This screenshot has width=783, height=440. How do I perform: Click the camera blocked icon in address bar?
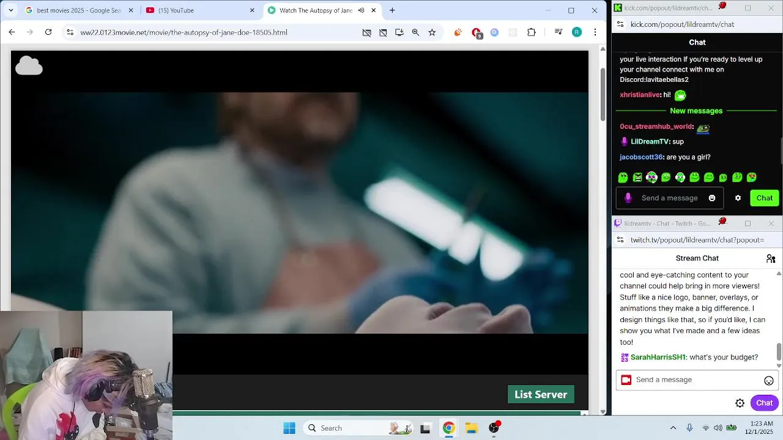point(366,32)
